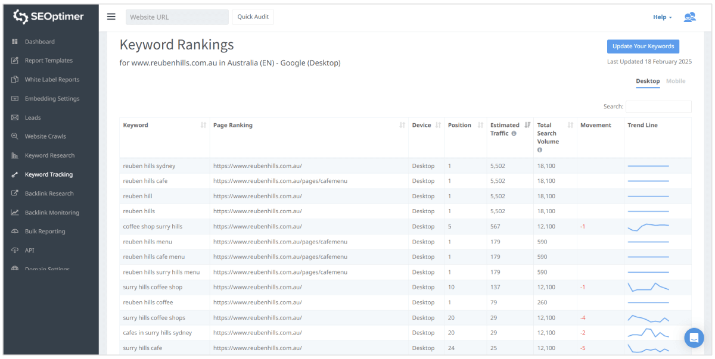Sort by Total Search Volume arrows
The width and height of the screenshot is (715, 359).
[570, 125]
